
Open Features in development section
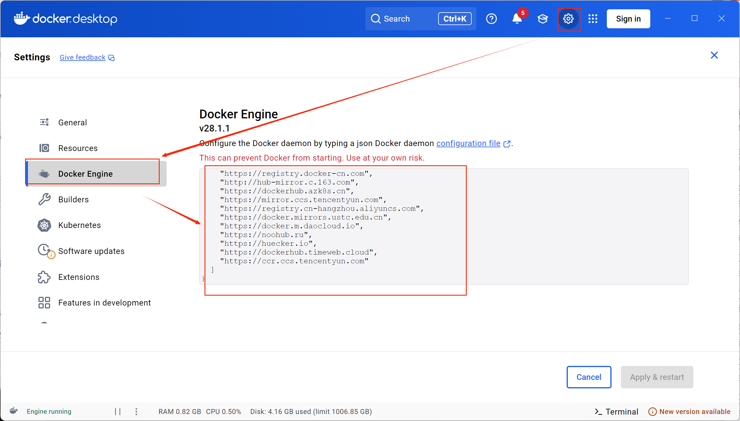click(x=104, y=303)
